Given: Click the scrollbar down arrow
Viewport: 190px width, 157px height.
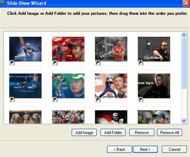Looking at the screenshot, I should pos(184,121).
